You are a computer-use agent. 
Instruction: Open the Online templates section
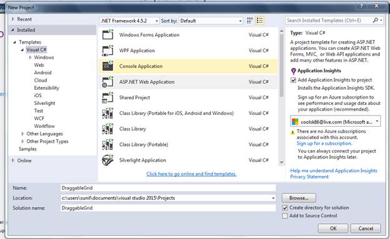24,160
